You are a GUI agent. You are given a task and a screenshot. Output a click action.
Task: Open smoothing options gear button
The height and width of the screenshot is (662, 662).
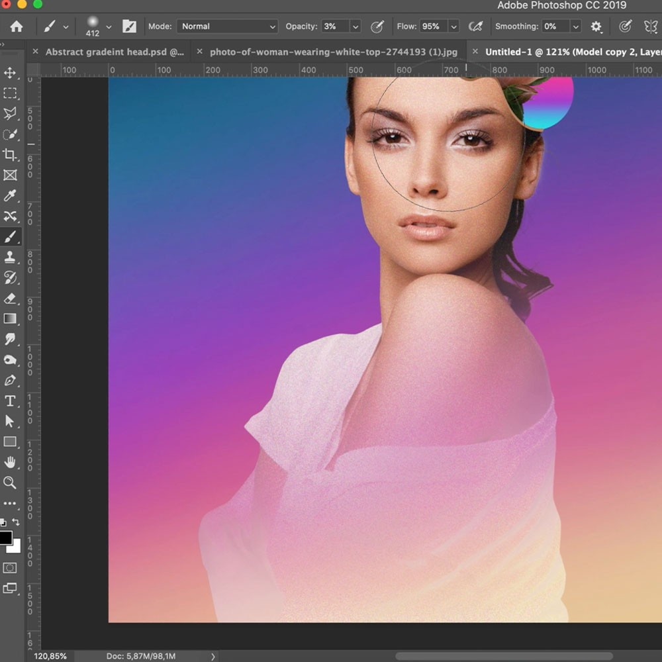(x=596, y=26)
